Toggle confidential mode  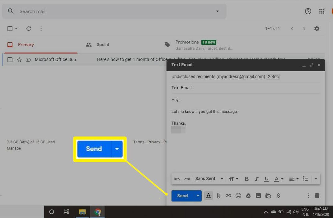(268, 196)
